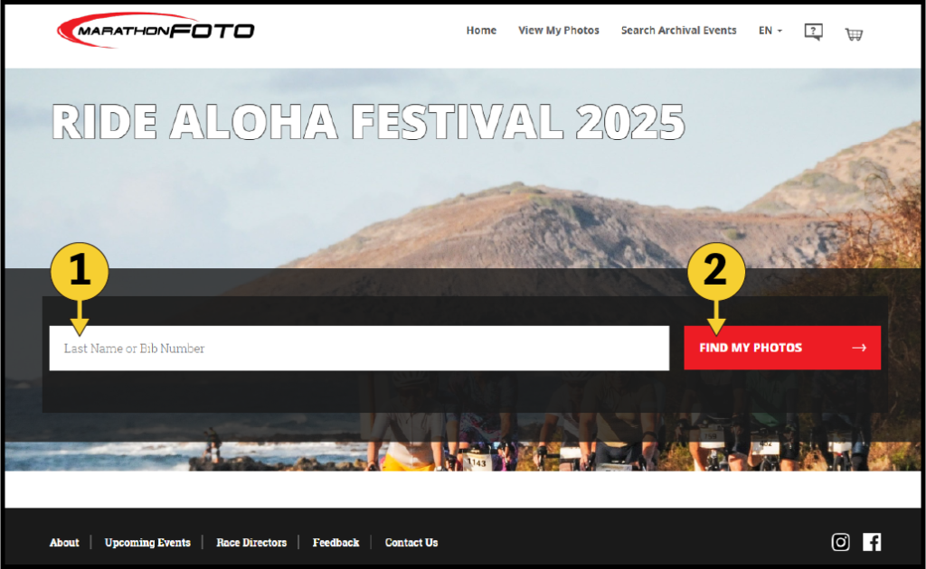Go to the Home menu item
926x569 pixels.
(481, 31)
